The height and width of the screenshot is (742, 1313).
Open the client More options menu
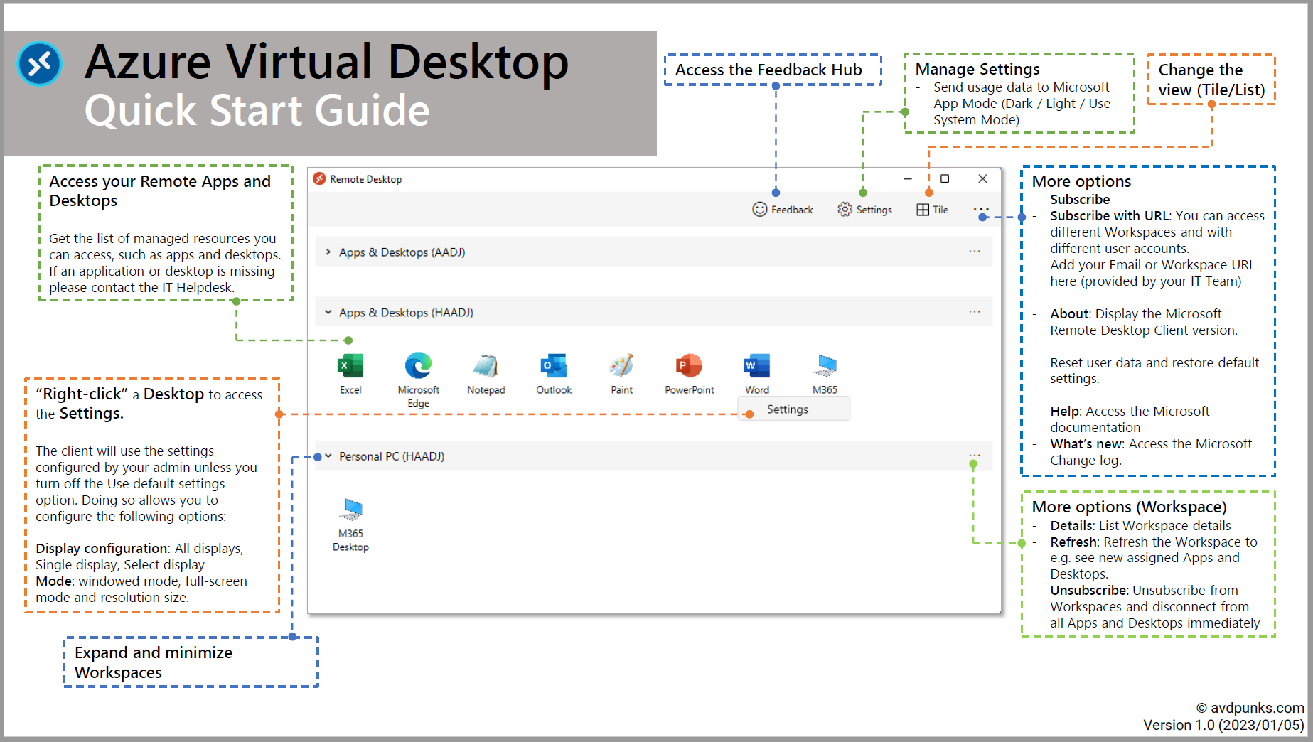pos(981,209)
